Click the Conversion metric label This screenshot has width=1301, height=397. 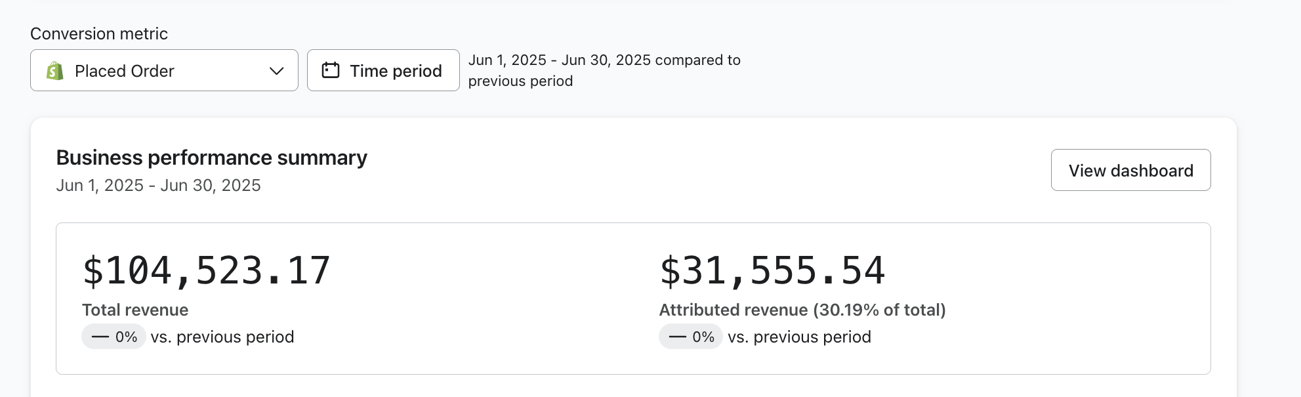point(99,33)
